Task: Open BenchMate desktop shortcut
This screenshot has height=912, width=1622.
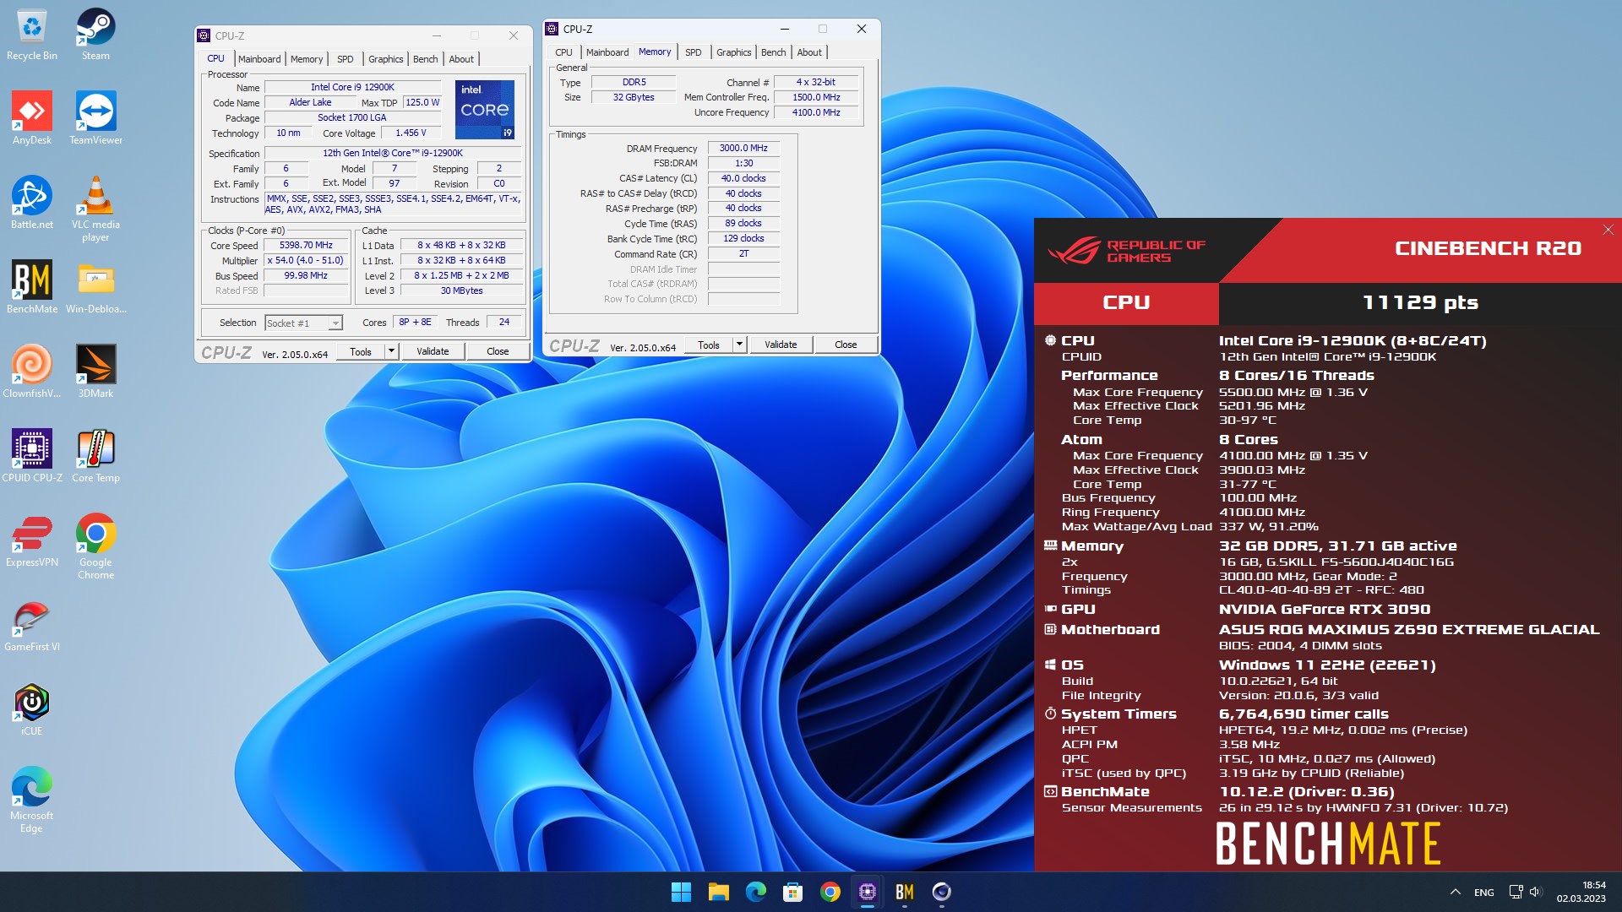Action: pyautogui.click(x=32, y=288)
